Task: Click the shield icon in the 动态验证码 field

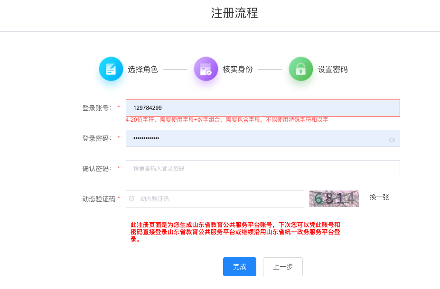Action: pos(131,199)
